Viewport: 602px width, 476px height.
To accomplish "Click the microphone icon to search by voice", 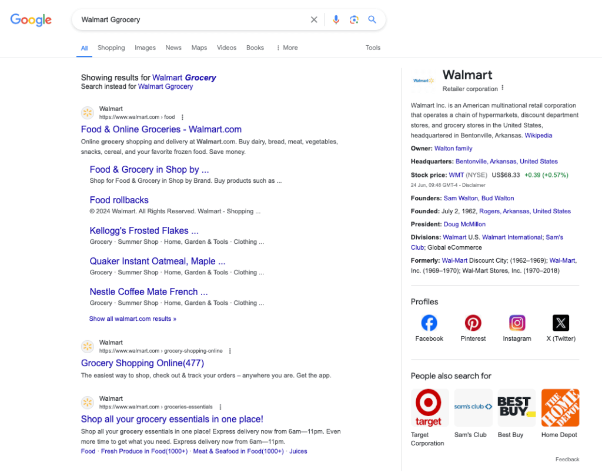I will click(336, 19).
